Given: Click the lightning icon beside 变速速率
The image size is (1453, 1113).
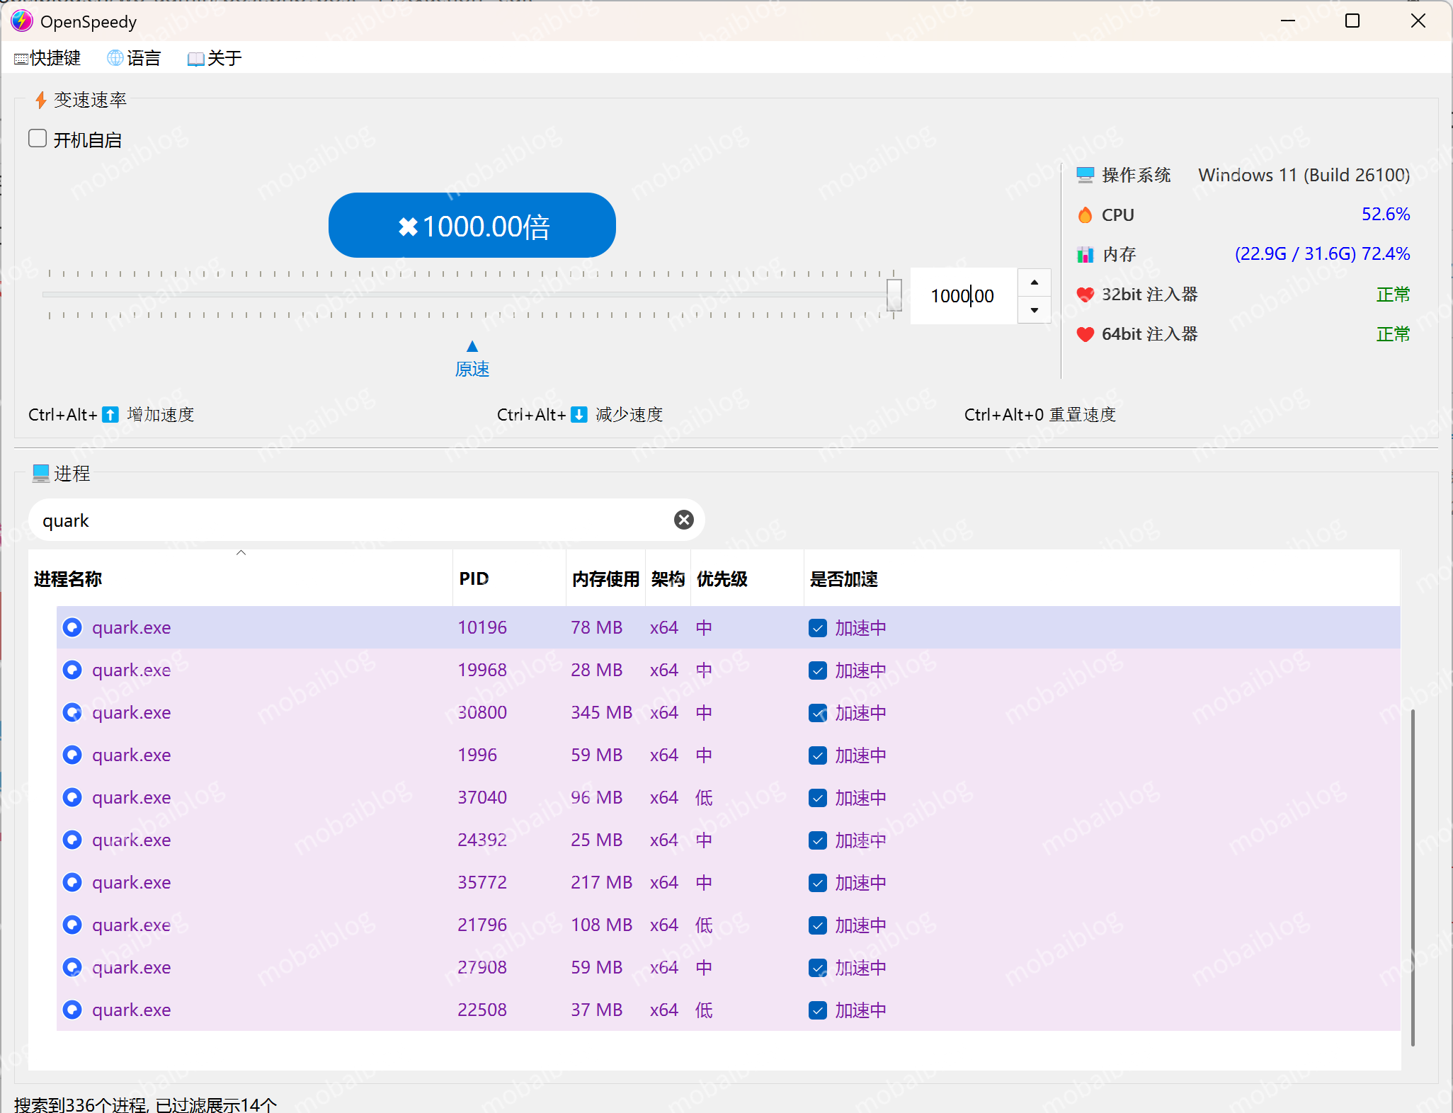Looking at the screenshot, I should tap(40, 101).
